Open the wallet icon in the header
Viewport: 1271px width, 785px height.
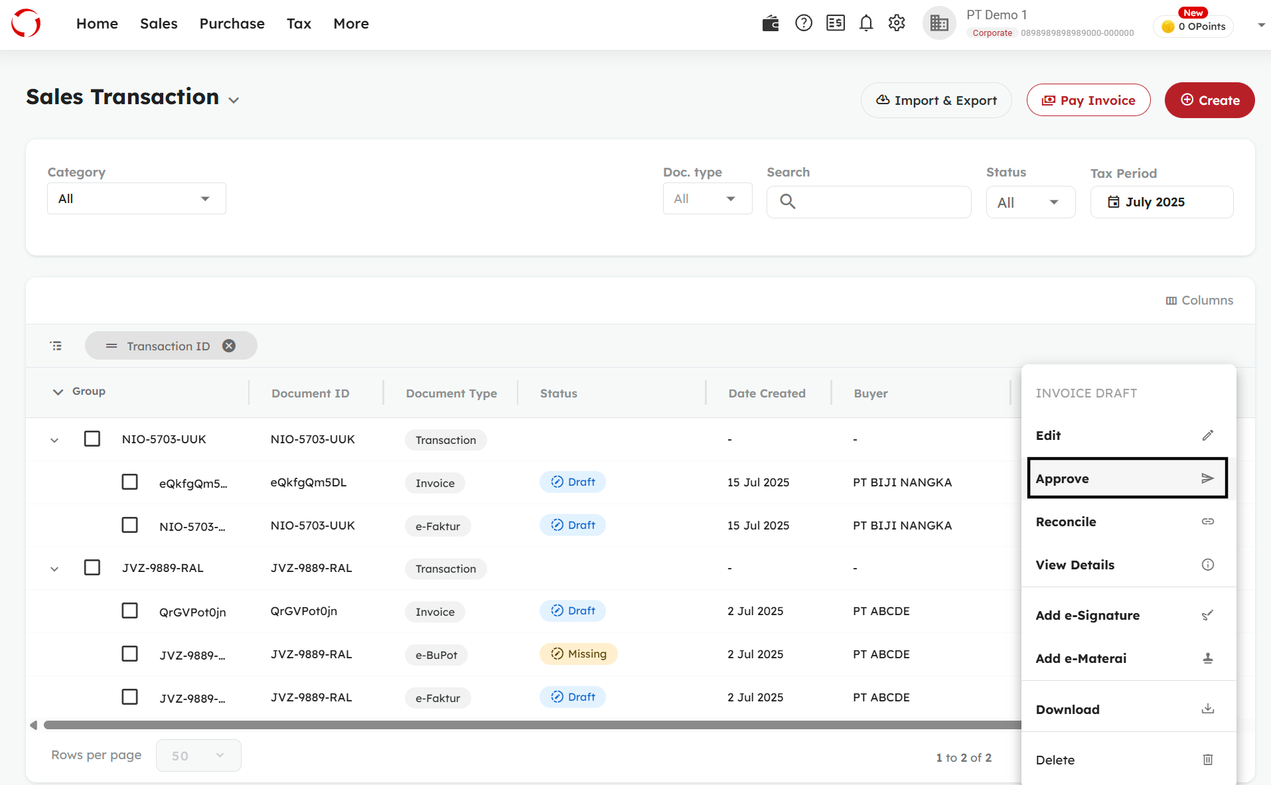pyautogui.click(x=771, y=24)
